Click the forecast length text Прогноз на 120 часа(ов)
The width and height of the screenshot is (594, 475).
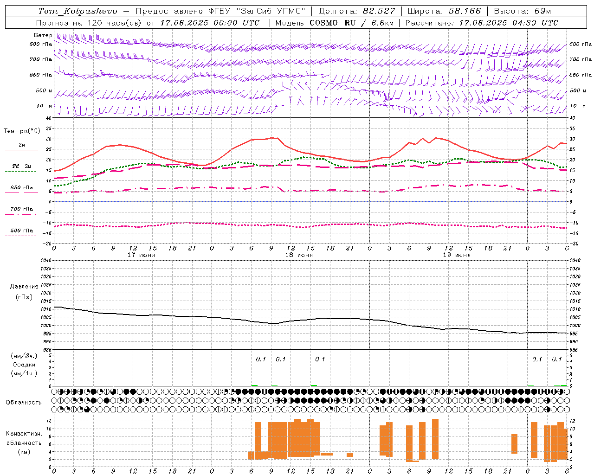(89, 23)
